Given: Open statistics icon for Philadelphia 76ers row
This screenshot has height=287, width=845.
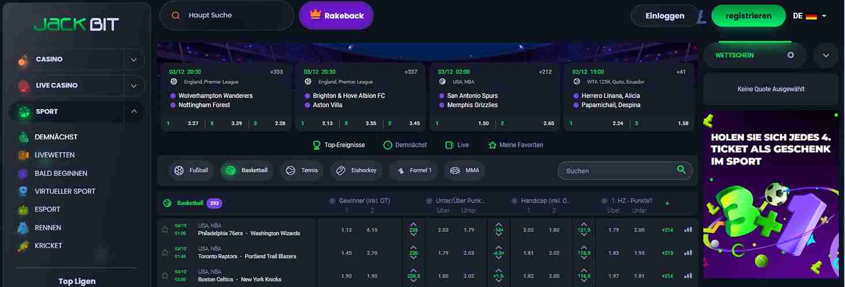Looking at the screenshot, I should 688,229.
